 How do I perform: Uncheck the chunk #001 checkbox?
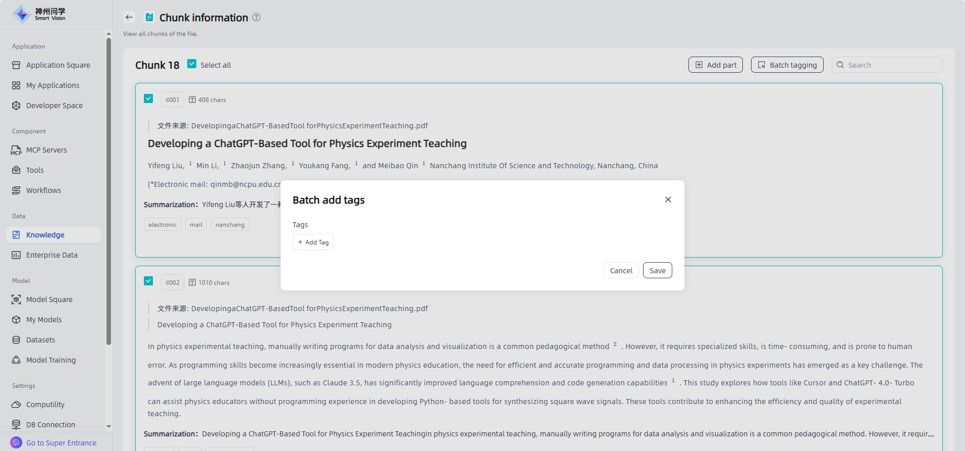148,98
